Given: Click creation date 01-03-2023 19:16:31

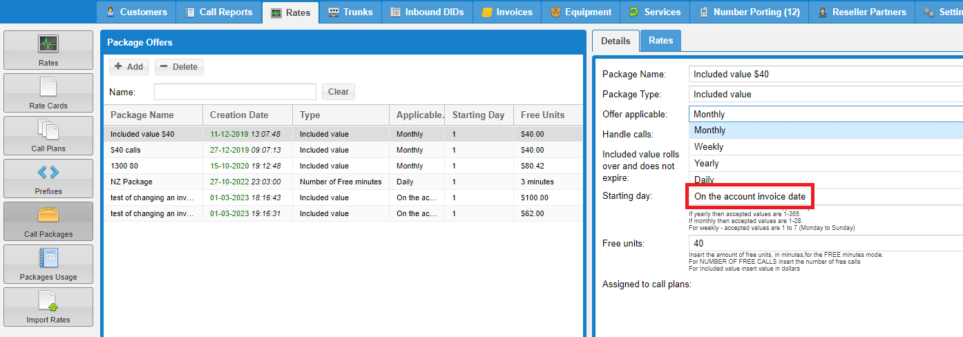Looking at the screenshot, I should (x=245, y=213).
